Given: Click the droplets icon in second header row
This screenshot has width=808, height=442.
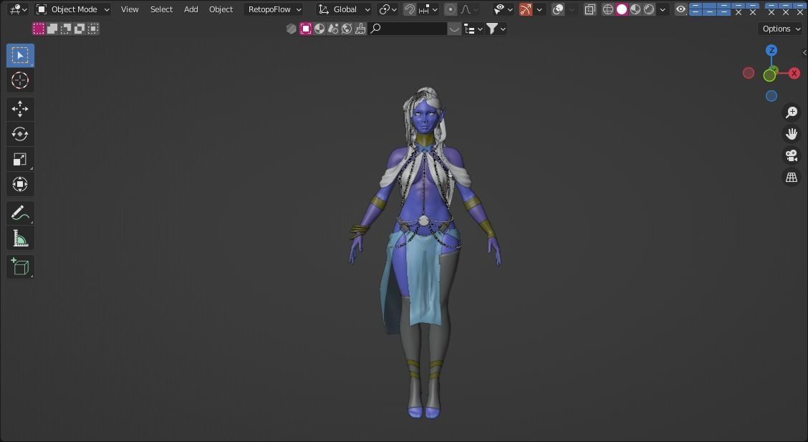Looking at the screenshot, I should tap(333, 29).
